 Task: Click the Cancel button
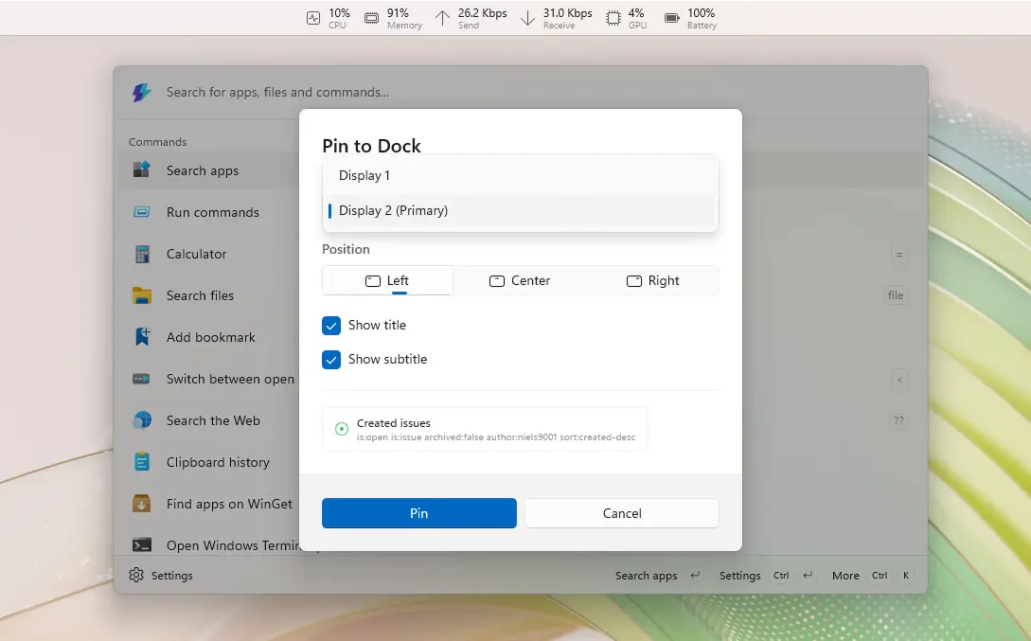click(x=621, y=513)
